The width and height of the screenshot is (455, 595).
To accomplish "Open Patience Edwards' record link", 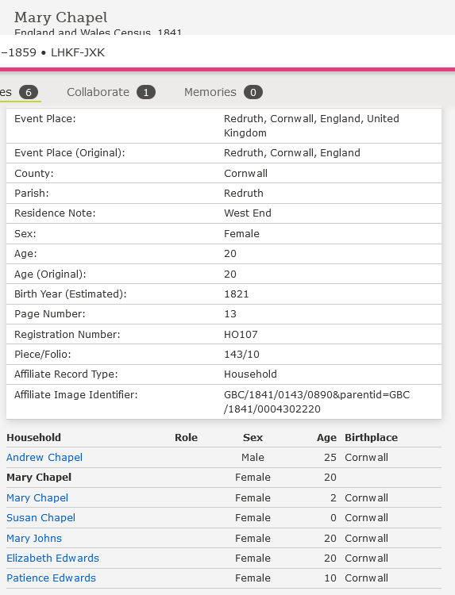I will pos(52,578).
